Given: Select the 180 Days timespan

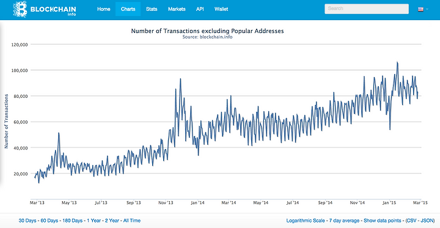Looking at the screenshot, I should (72, 221).
